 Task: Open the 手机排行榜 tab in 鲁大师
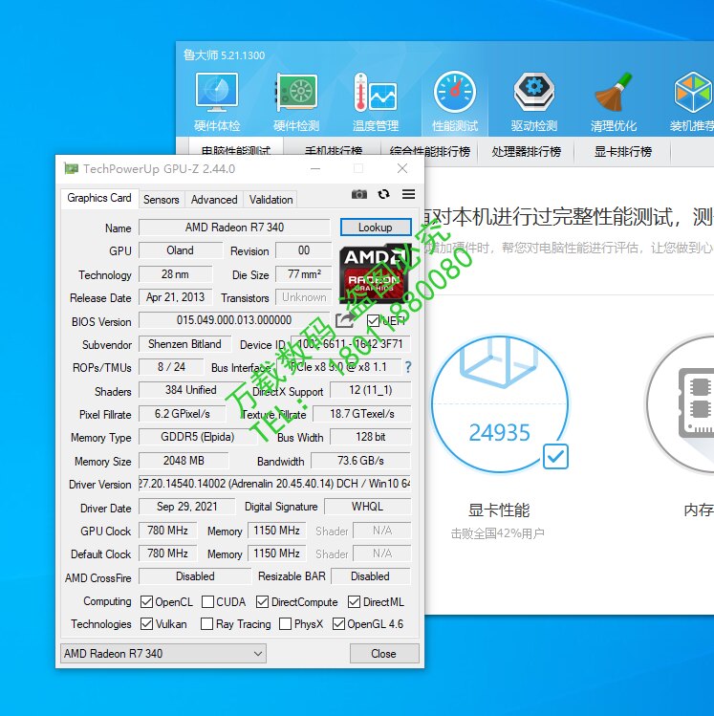coord(333,152)
